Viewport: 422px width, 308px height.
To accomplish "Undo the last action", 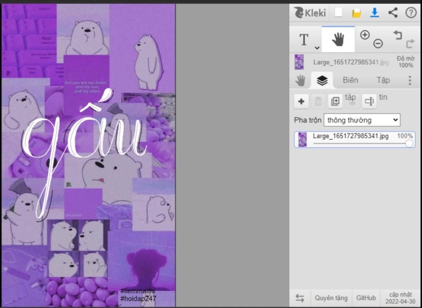I will [398, 35].
